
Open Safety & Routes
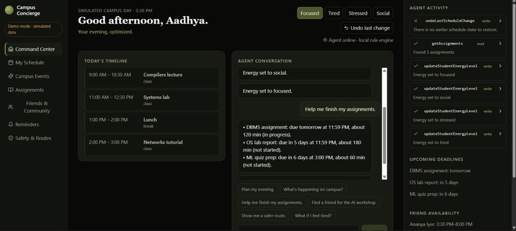click(x=33, y=138)
